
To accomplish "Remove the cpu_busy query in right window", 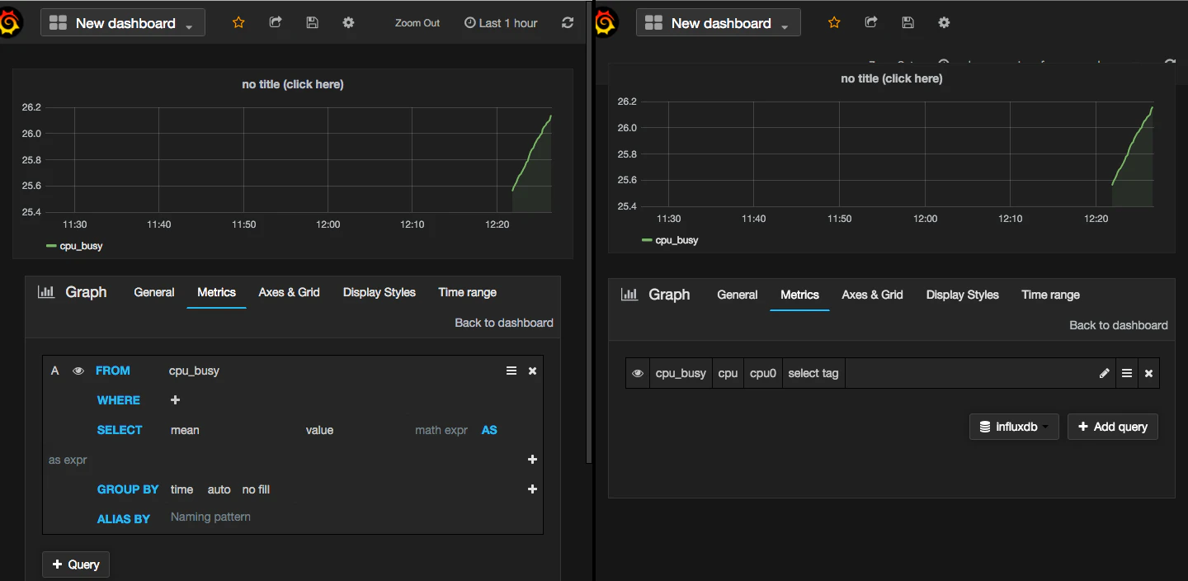I will click(1148, 373).
